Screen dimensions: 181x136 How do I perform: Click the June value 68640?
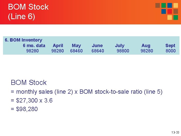(x=98, y=51)
